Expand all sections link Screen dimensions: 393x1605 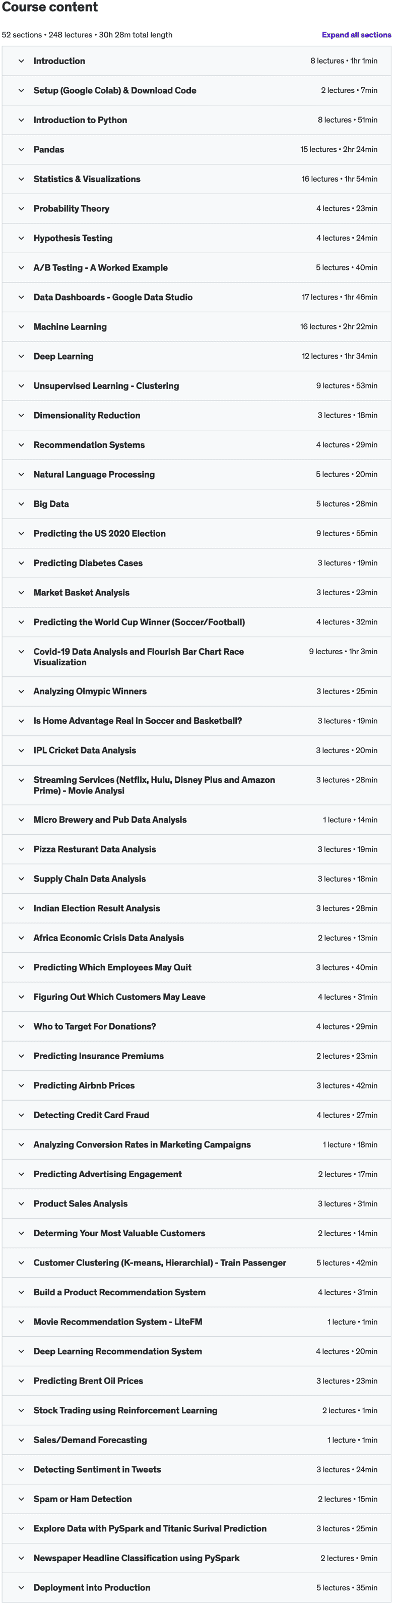[x=356, y=35]
